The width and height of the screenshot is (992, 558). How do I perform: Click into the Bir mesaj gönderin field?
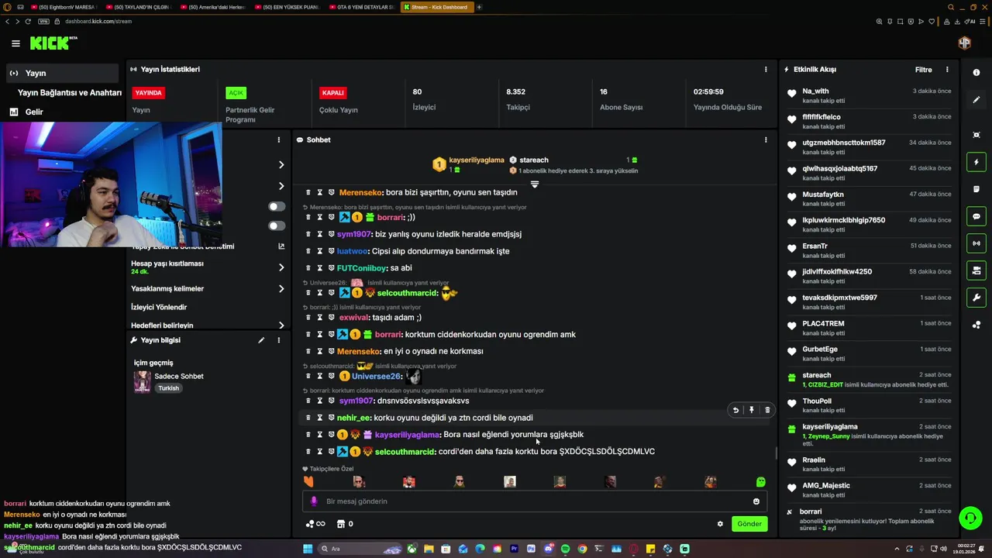535,501
